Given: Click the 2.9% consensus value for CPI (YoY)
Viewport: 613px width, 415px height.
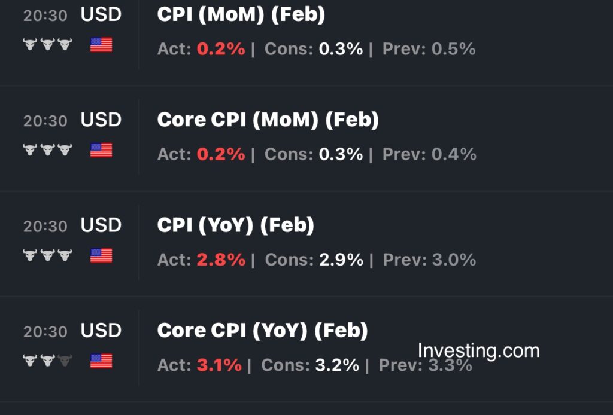Looking at the screenshot, I should pyautogui.click(x=341, y=260).
